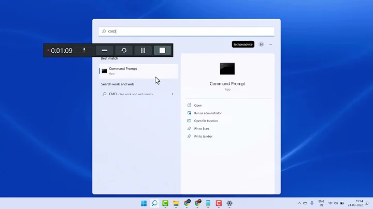
Task: Open the Command Prompt best match result
Action: 138,71
